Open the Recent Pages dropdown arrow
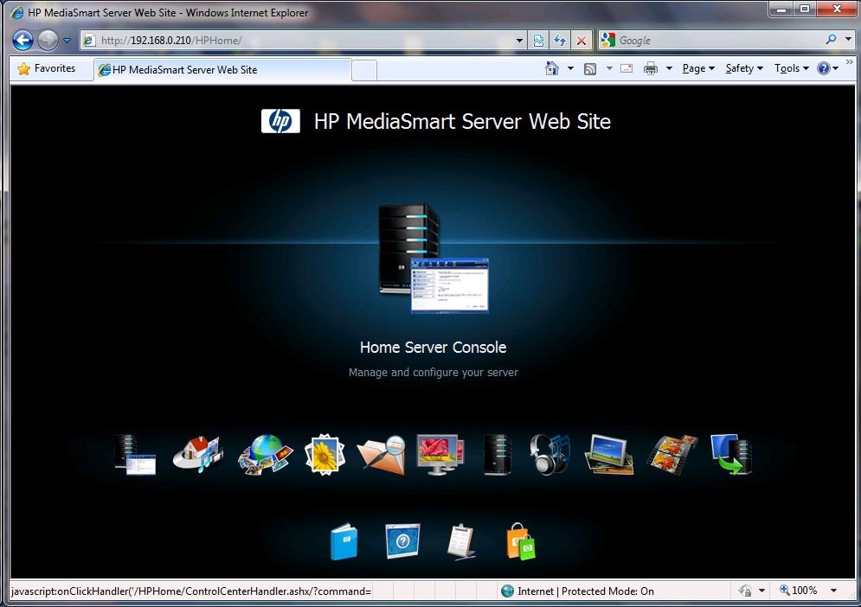Screen dimensions: 861x607 [67, 40]
